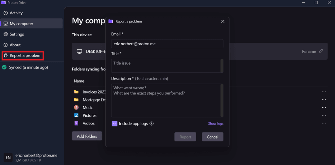Click the Videos film icon

pos(76,123)
